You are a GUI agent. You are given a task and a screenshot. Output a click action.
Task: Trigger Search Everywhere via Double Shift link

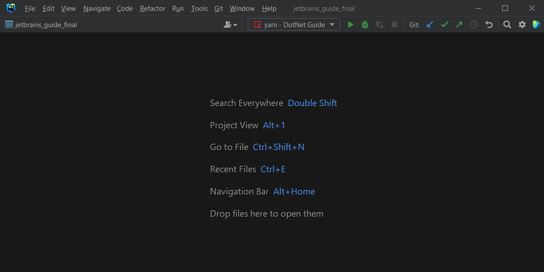pyautogui.click(x=312, y=103)
